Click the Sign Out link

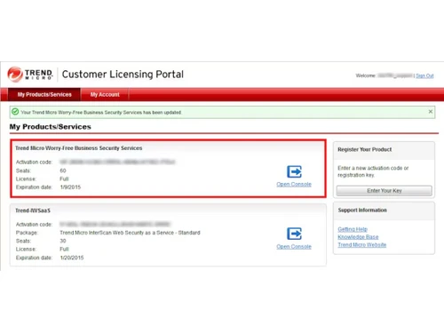tap(424, 75)
